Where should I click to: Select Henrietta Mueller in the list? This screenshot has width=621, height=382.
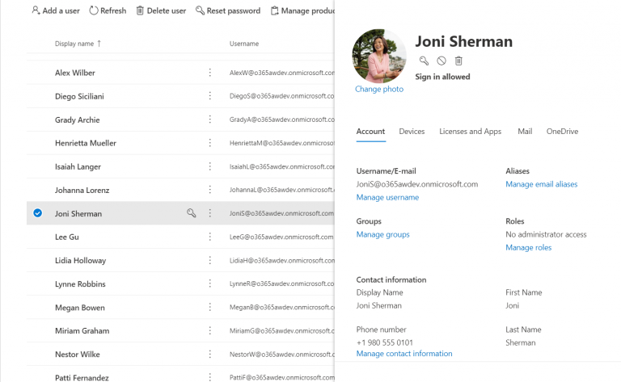point(86,143)
